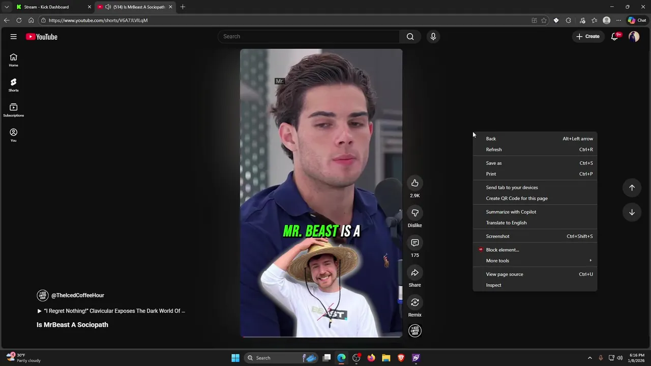This screenshot has width=651, height=366.
Task: Open Copilot Chat button
Action: point(637,20)
